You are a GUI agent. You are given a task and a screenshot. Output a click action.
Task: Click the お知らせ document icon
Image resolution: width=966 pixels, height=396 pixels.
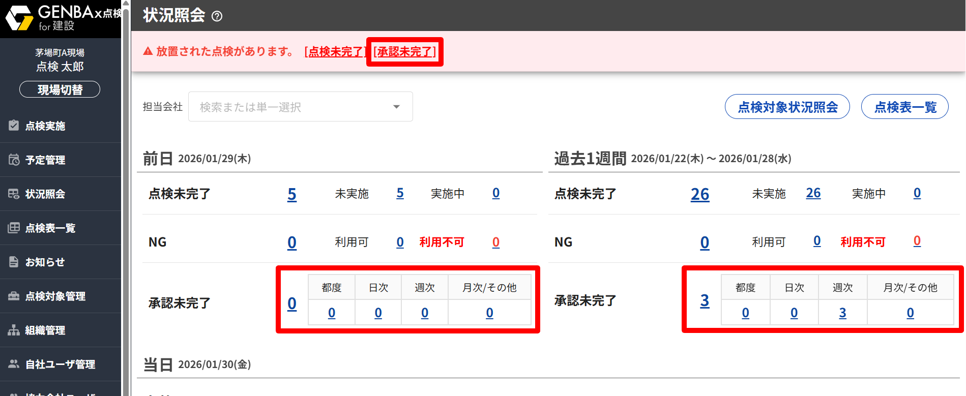tap(14, 262)
